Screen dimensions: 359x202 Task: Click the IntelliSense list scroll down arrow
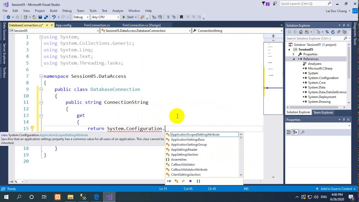tap(241, 175)
